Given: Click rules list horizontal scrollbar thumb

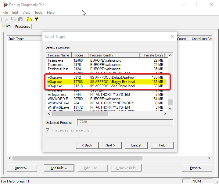Looking at the screenshot, I should [x=77, y=158].
